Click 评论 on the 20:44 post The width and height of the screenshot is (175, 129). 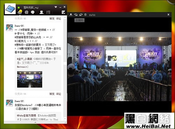click(x=58, y=94)
